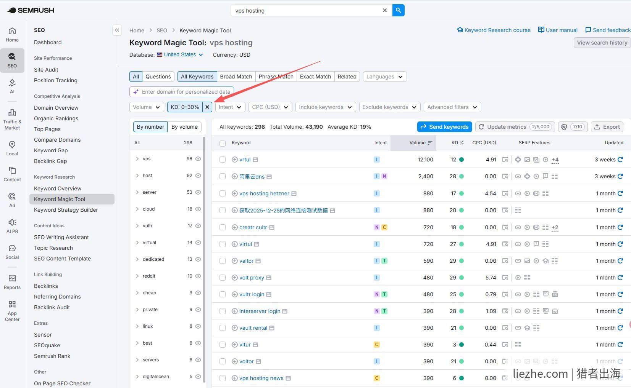Image resolution: width=631 pixels, height=388 pixels.
Task: Open the App Center rail icon
Action: tap(12, 310)
